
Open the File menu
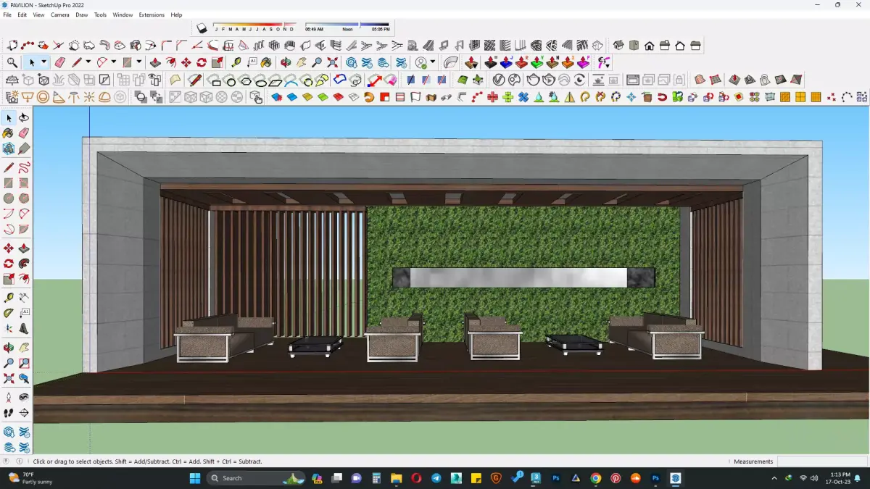coord(7,14)
